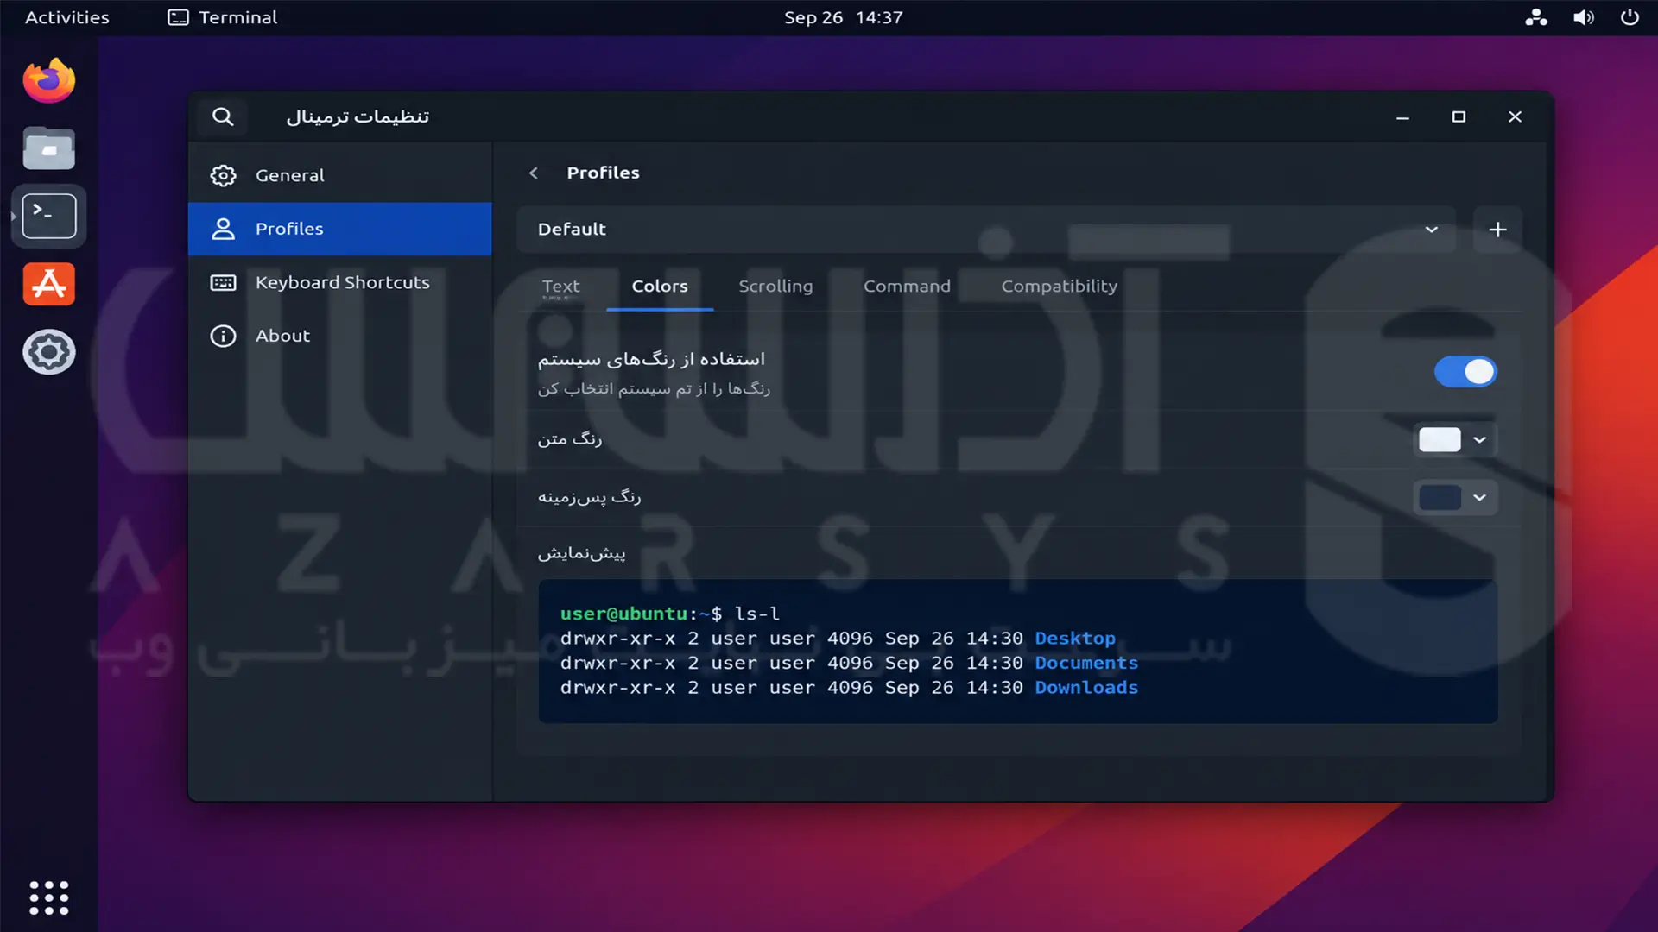Click the Profiles person icon in sidebar

pos(223,229)
